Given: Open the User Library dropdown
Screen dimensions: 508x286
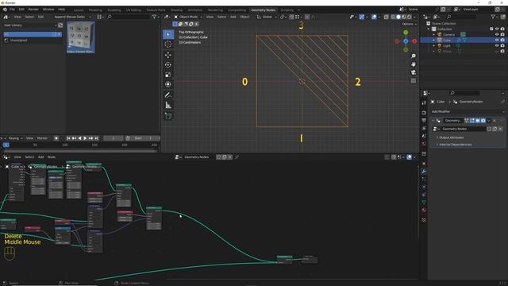Looking at the screenshot, I should point(29,25).
